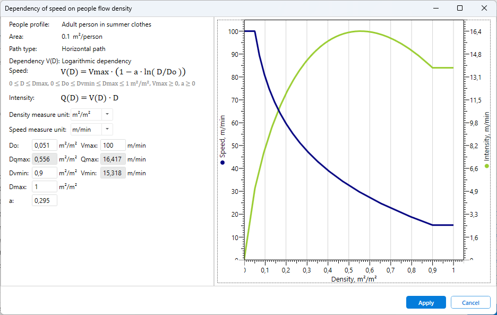Screen dimensions: 497x315
Task: Open the Density measure unit dropdown
Action: (x=107, y=115)
